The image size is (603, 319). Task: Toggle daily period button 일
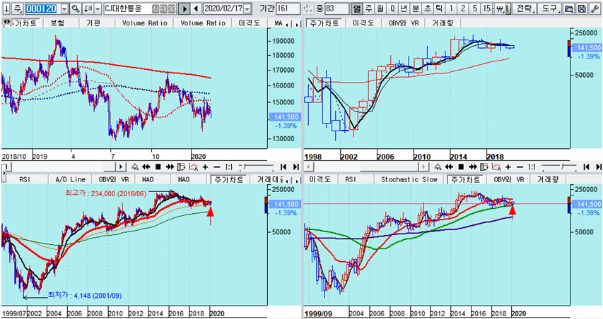pyautogui.click(x=357, y=8)
